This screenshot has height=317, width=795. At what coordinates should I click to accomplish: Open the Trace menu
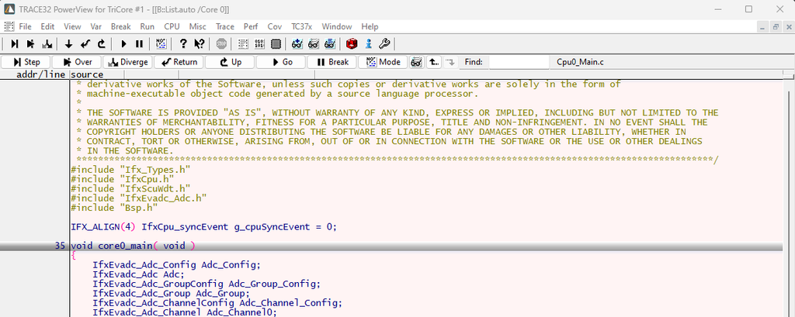pos(224,26)
